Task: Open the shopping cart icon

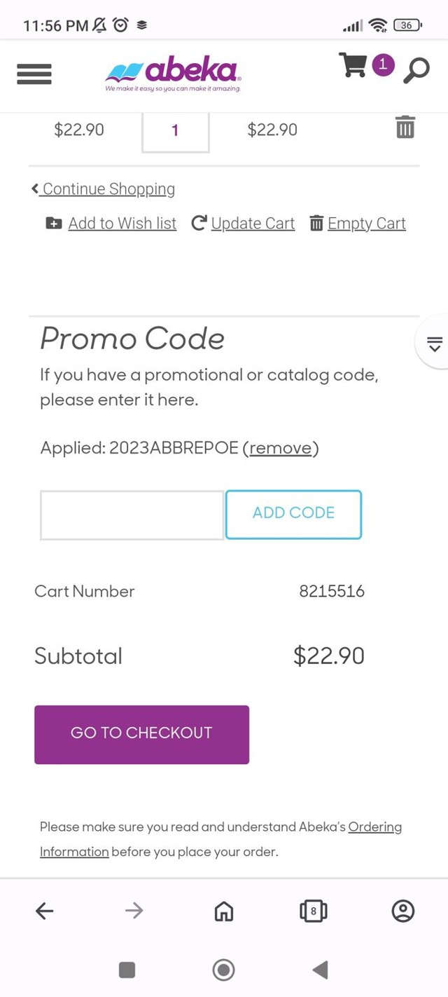Action: (353, 66)
